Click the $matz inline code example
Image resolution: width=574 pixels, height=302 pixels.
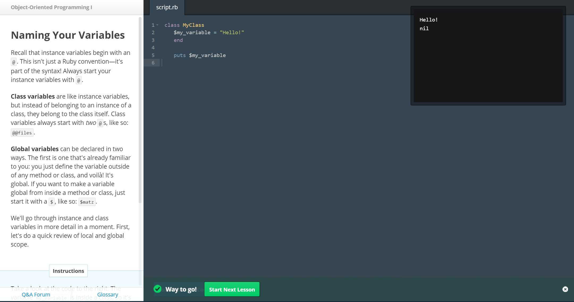pyautogui.click(x=87, y=202)
